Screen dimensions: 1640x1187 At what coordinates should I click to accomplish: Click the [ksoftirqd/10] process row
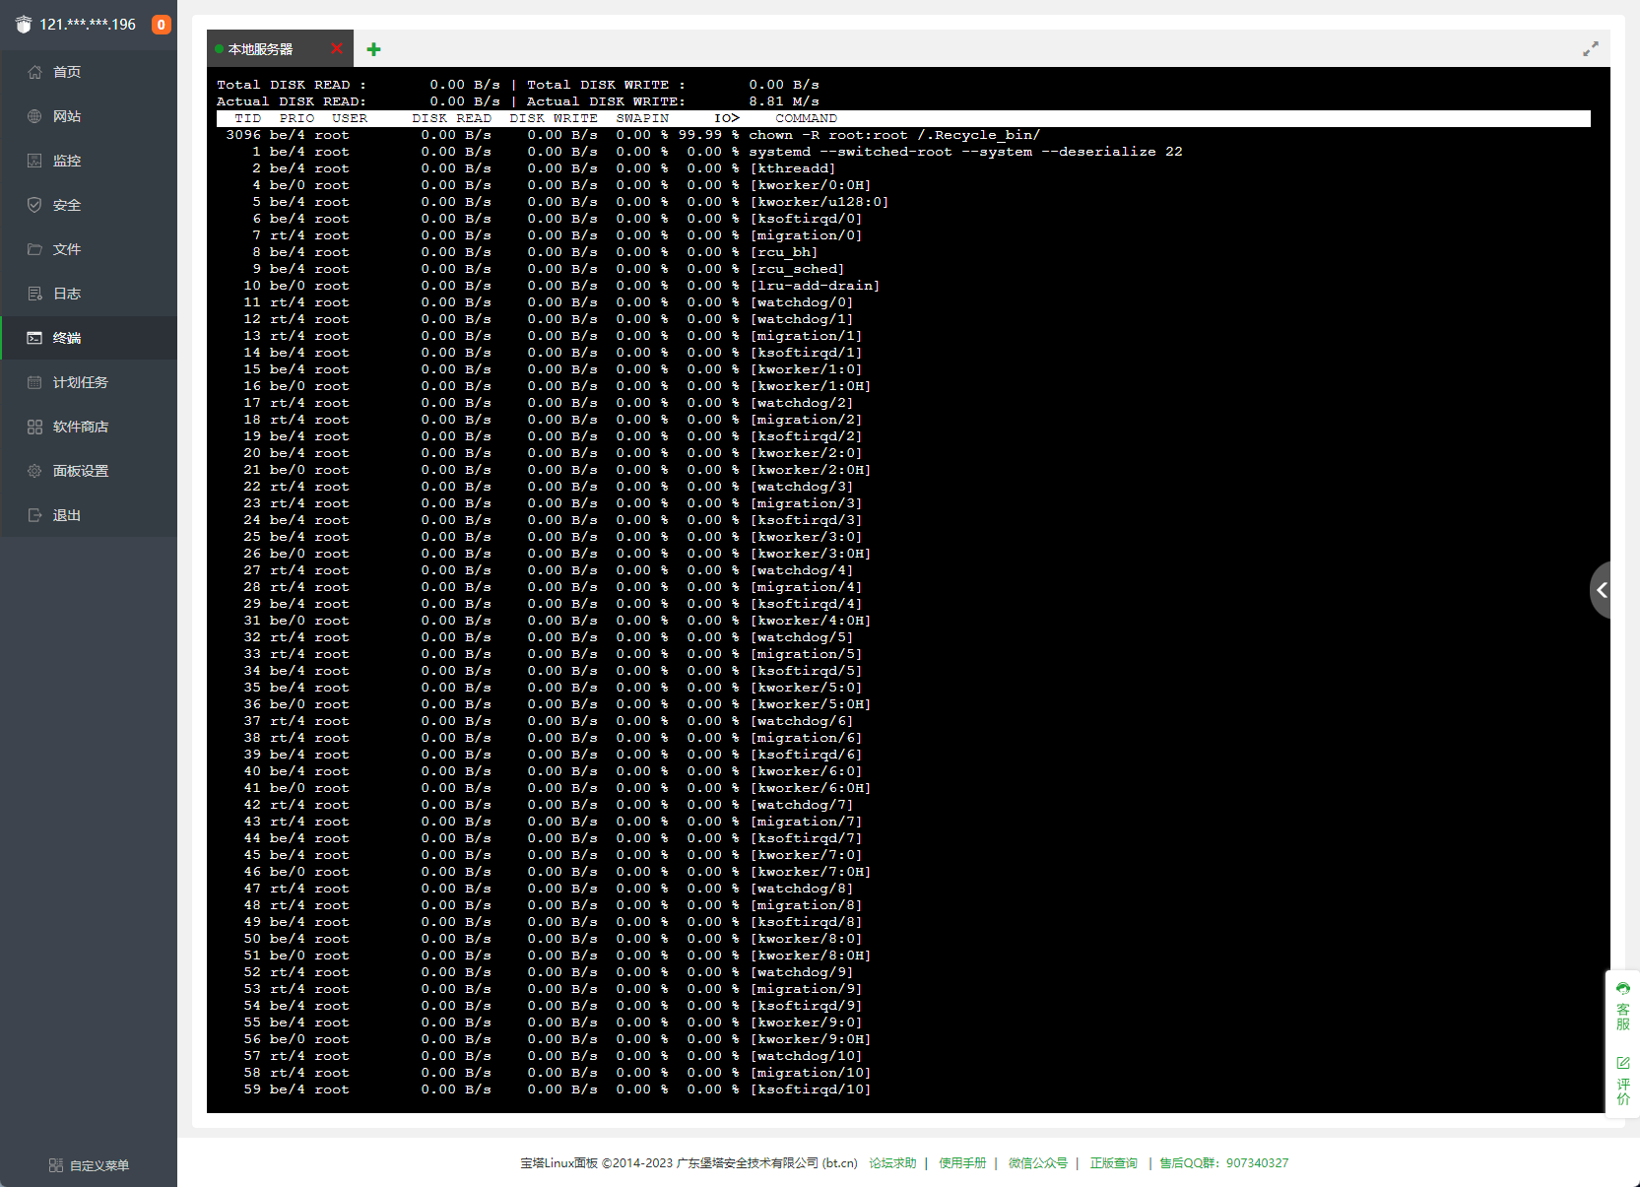pos(903,1089)
